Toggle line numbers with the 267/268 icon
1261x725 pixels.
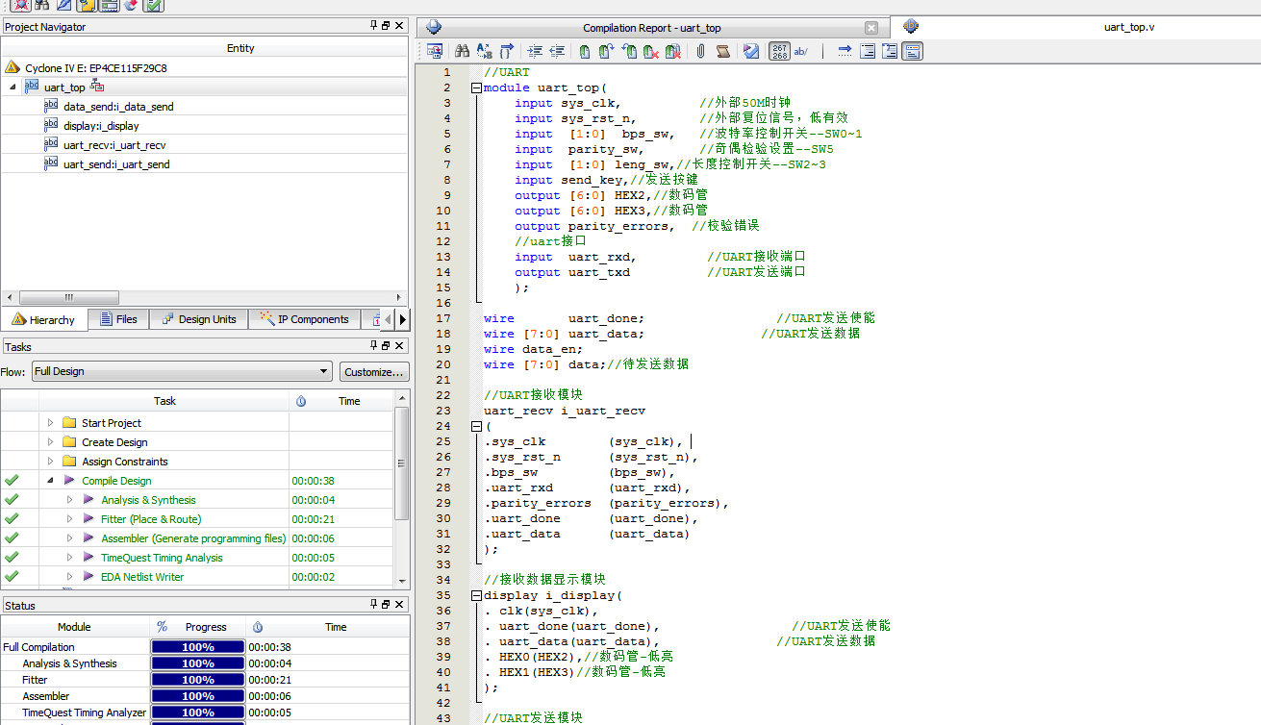tap(779, 51)
